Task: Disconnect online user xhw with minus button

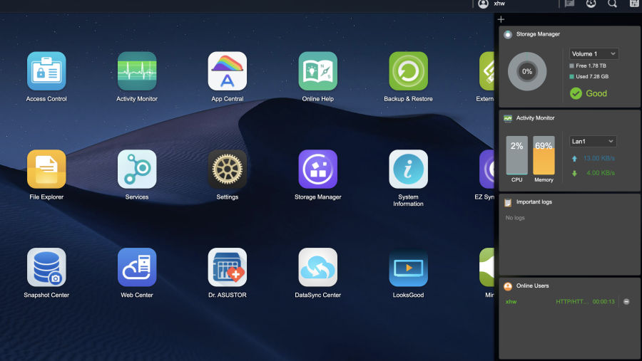Action: [x=626, y=302]
